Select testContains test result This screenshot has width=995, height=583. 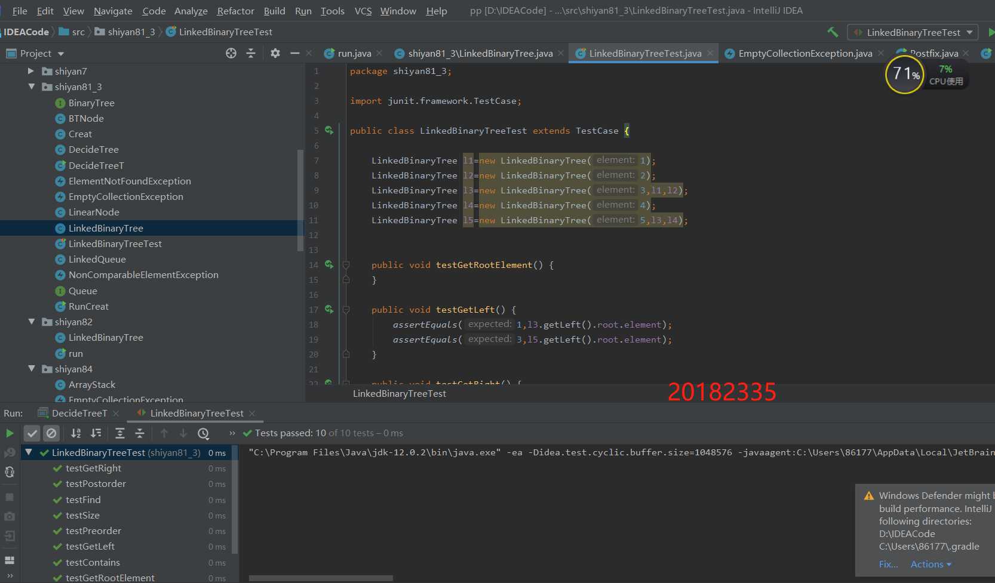point(93,562)
